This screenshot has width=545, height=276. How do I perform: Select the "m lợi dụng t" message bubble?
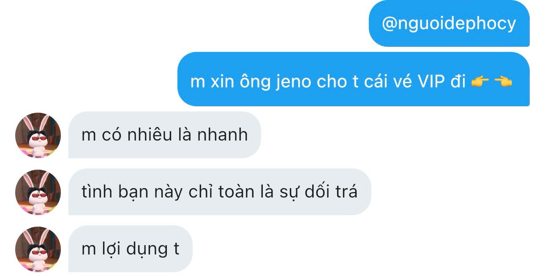tap(131, 249)
